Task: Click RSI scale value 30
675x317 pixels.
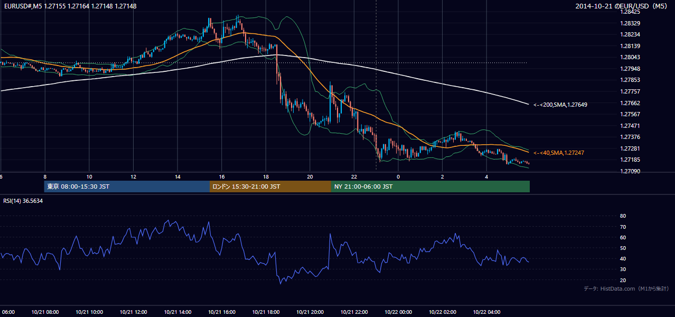Action: pyautogui.click(x=623, y=269)
